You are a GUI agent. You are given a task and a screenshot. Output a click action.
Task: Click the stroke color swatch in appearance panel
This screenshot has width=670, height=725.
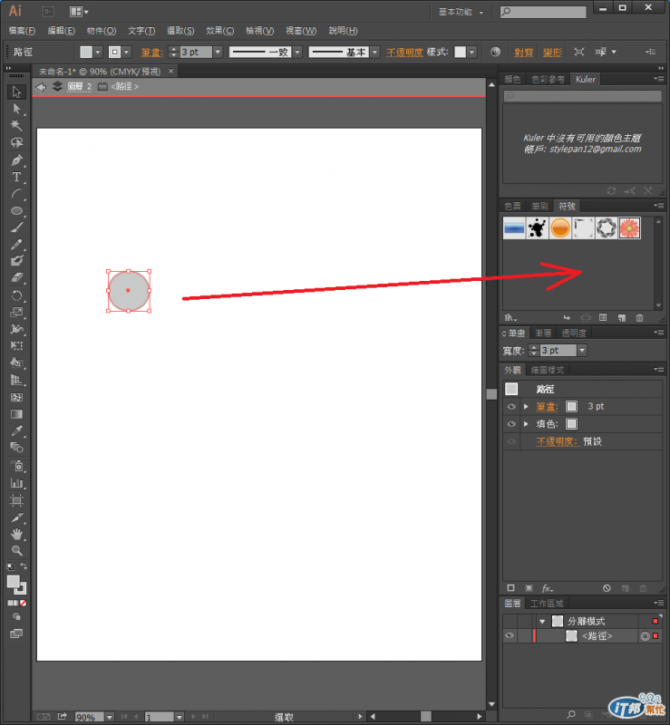point(571,406)
